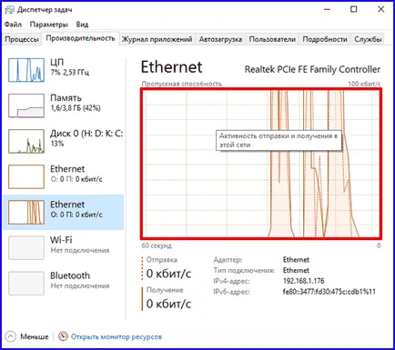Click the Ethernet heading text
Screen dimensions: 395x350
coord(172,67)
